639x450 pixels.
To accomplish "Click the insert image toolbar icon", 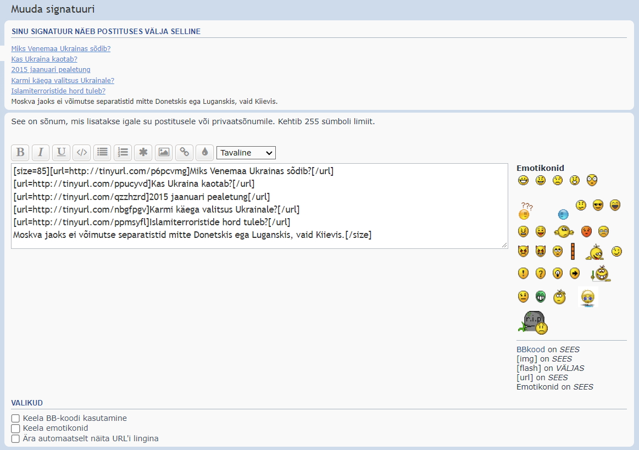I will tap(164, 152).
